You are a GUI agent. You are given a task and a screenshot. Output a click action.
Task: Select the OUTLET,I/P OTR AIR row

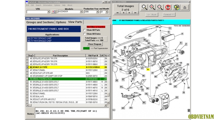click(68, 73)
